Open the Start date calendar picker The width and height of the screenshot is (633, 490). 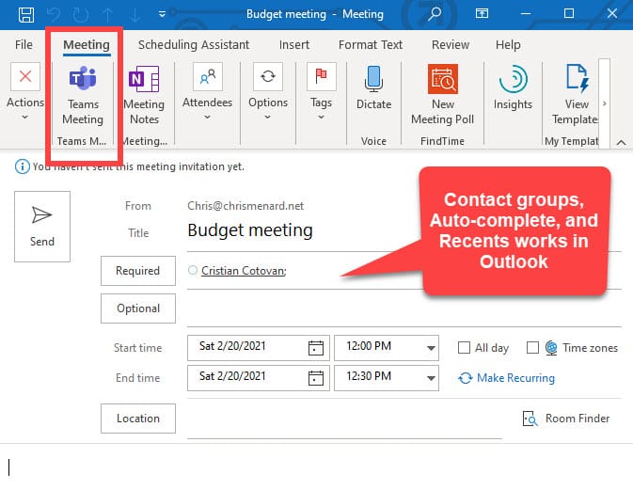316,348
